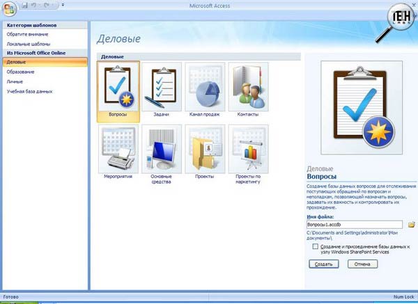The width and height of the screenshot is (418, 304).
Task: Click the Готово status bar text
Action: pos(11,296)
